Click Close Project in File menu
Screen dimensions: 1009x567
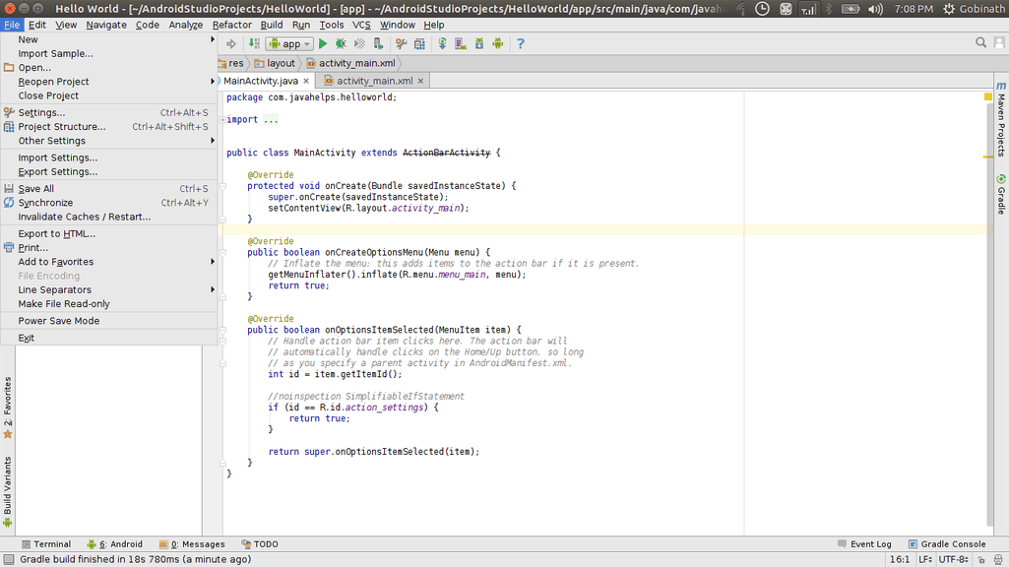point(108,95)
